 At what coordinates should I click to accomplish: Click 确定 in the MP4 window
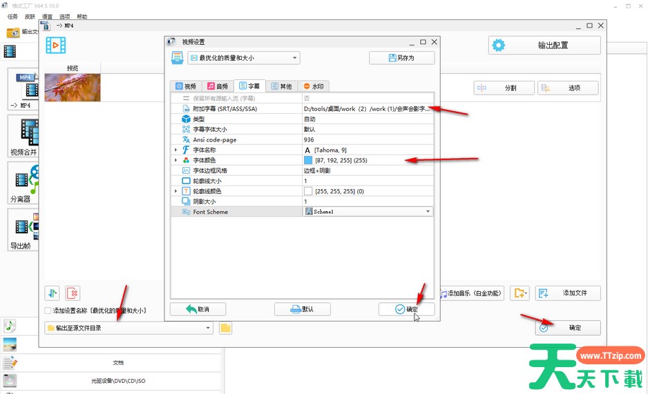(568, 328)
